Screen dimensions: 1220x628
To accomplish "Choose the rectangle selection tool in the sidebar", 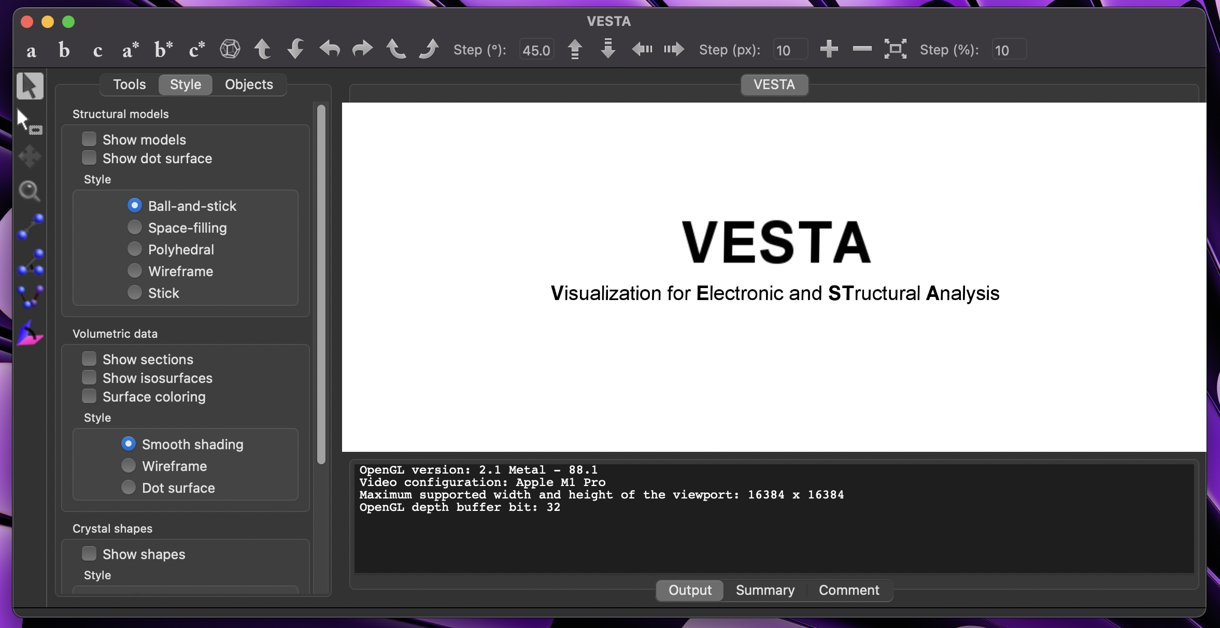I will [x=30, y=122].
